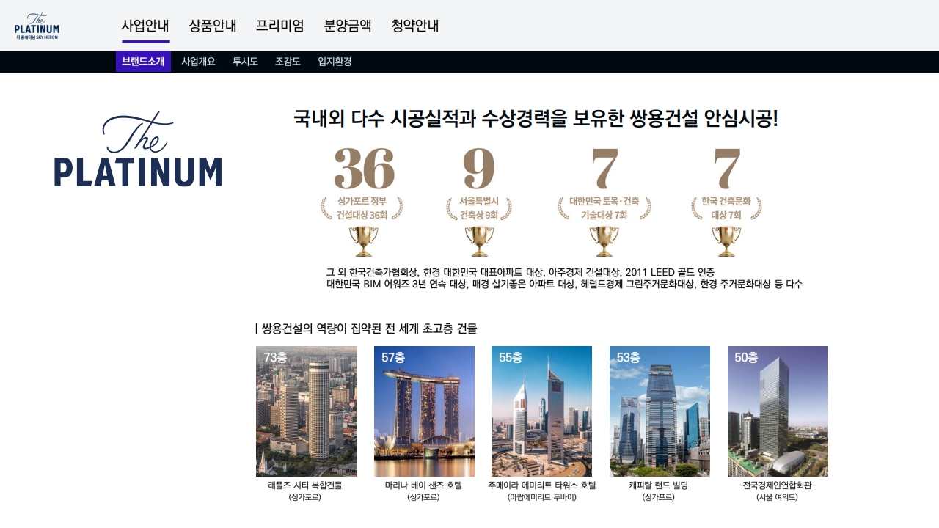Open the 사업안내 main menu
939x528 pixels.
point(145,26)
